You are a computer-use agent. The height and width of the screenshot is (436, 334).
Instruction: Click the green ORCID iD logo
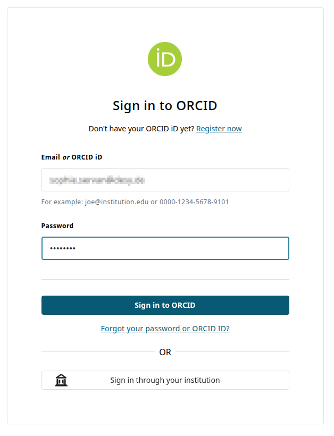(165, 59)
